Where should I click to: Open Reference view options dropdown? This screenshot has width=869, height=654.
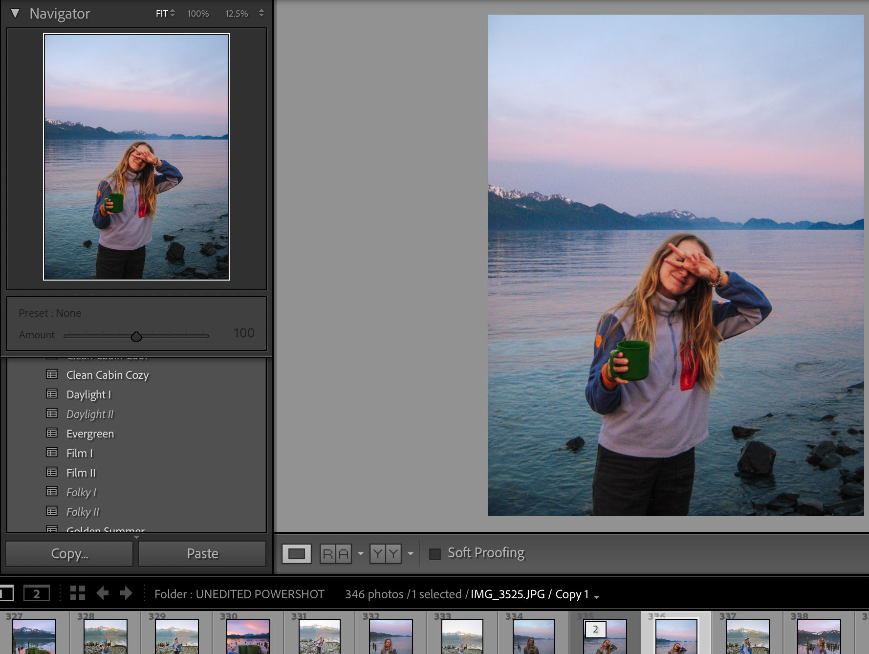coord(361,554)
